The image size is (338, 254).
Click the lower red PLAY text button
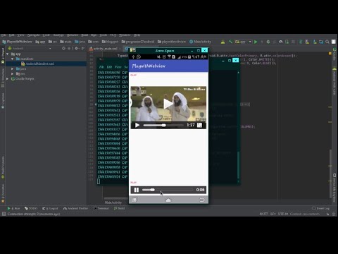(133, 183)
